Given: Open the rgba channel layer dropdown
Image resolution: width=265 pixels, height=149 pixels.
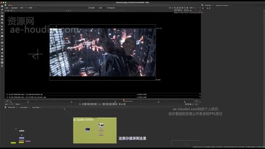Looking at the screenshot, I should 7,8.
